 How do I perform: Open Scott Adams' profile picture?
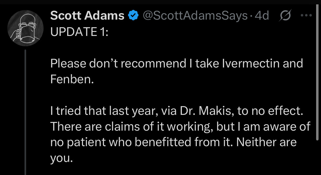coord(25,28)
